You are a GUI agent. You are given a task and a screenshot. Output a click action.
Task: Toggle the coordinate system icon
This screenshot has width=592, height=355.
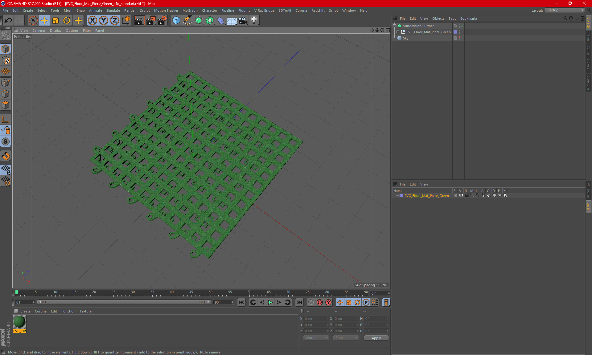[126, 21]
